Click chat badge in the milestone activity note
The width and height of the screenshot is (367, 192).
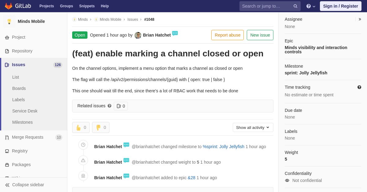(x=126, y=145)
